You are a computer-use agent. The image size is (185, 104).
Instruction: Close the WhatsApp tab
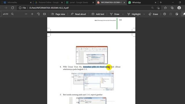pos(156,3)
